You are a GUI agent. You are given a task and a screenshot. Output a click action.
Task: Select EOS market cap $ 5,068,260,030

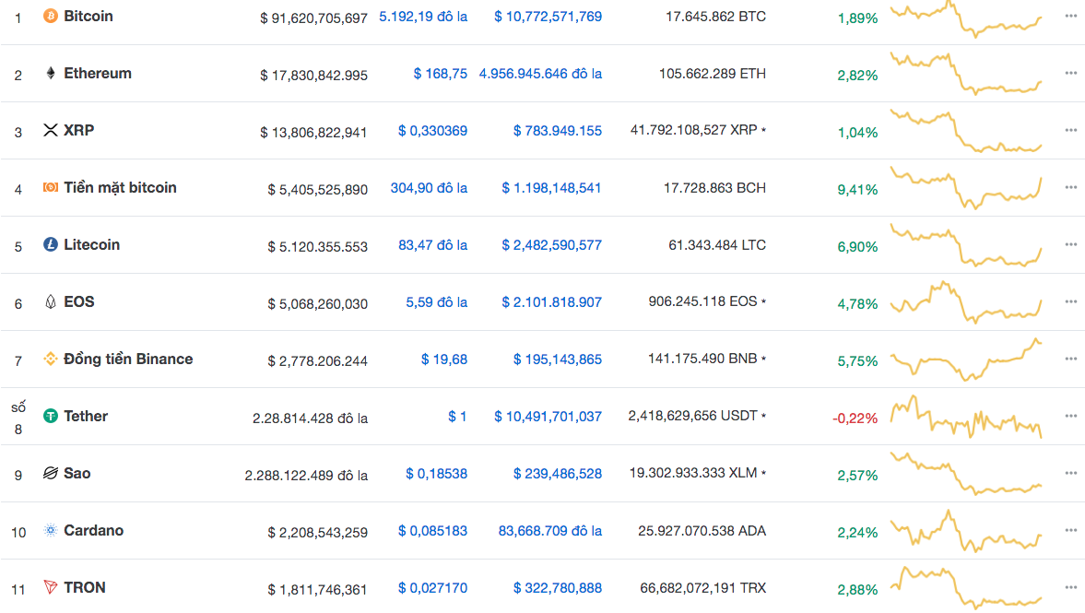pos(318,303)
